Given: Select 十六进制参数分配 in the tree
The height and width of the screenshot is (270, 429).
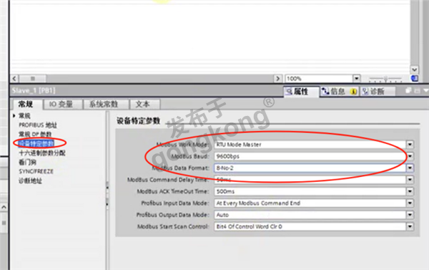Looking at the screenshot, I should (x=42, y=153).
